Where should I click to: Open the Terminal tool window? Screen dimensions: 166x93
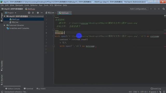(28, 89)
